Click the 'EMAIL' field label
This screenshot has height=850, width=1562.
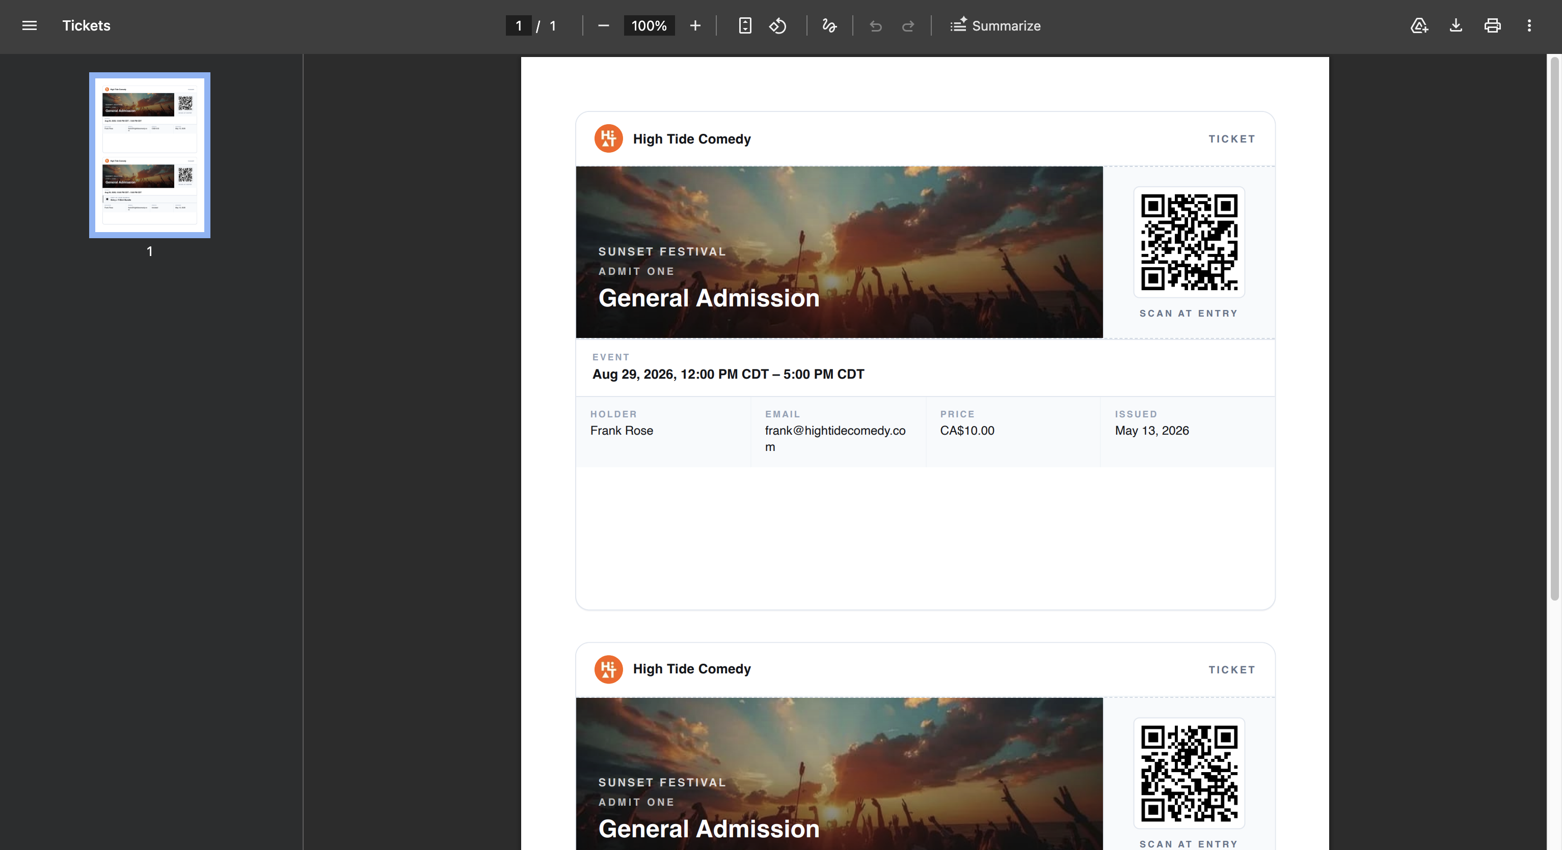point(782,414)
